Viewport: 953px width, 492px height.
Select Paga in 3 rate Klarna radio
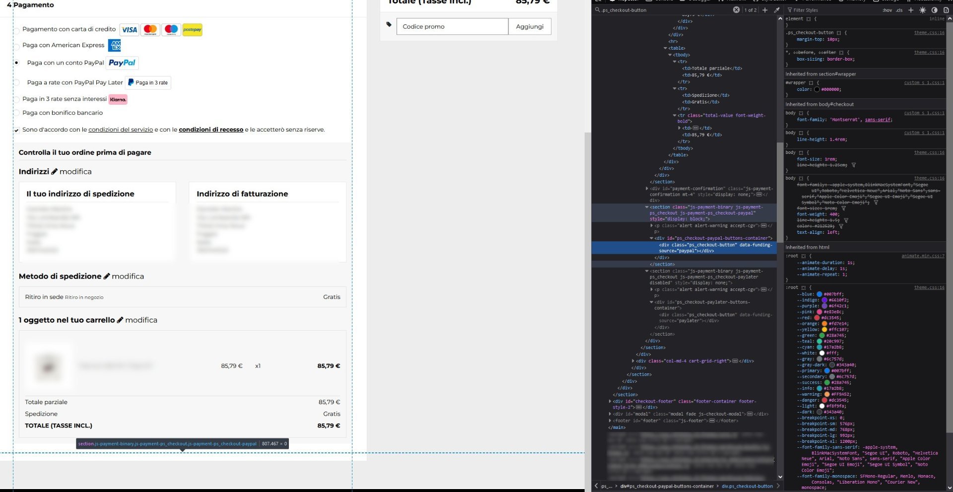[16, 99]
